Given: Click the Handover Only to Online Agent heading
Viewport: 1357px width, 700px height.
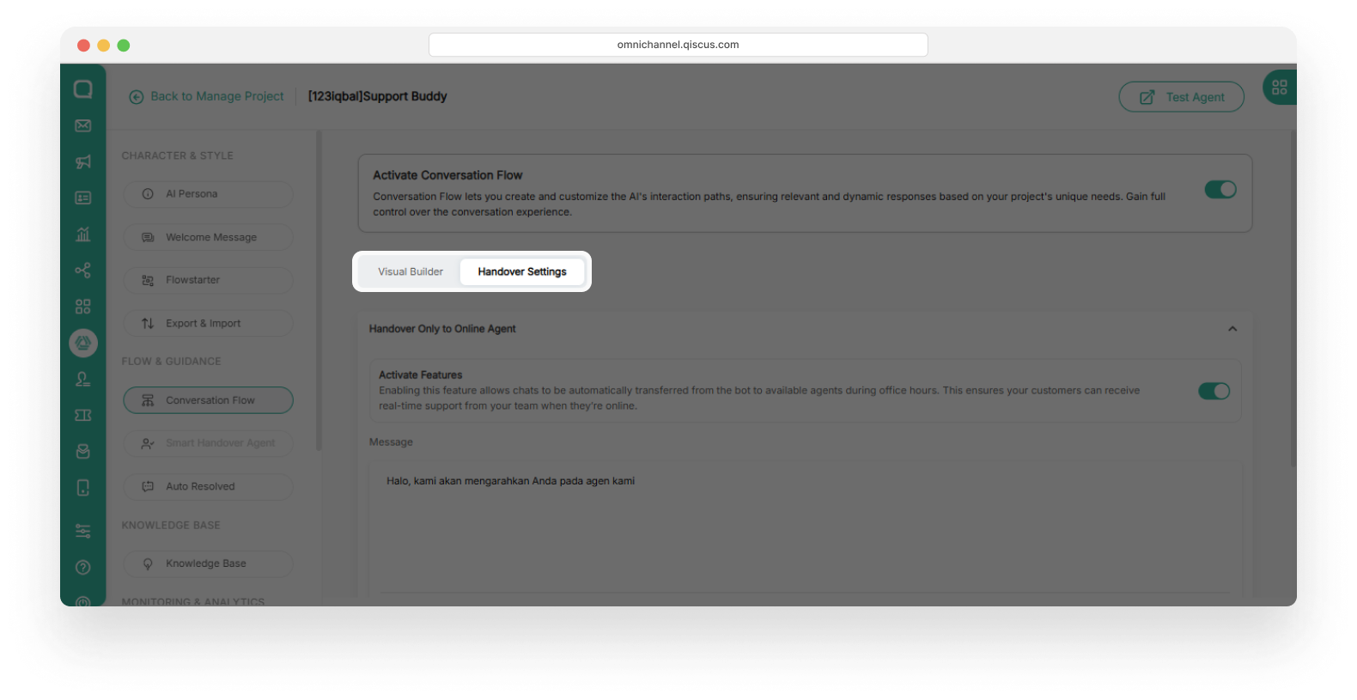Looking at the screenshot, I should pos(442,329).
